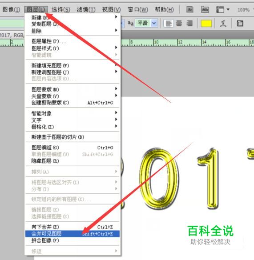Click the warp text icon
Screen dimensions: 254x260
click(223, 24)
